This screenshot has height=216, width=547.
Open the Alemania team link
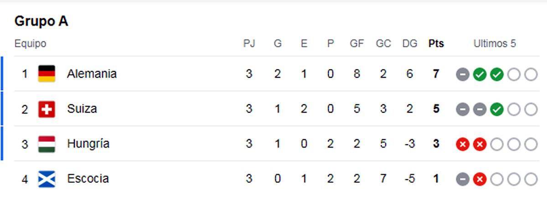click(92, 74)
